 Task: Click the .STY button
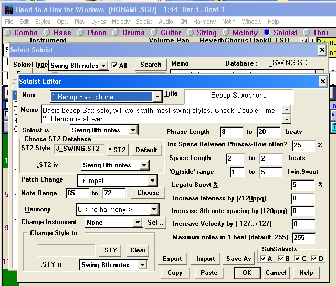click(110, 250)
